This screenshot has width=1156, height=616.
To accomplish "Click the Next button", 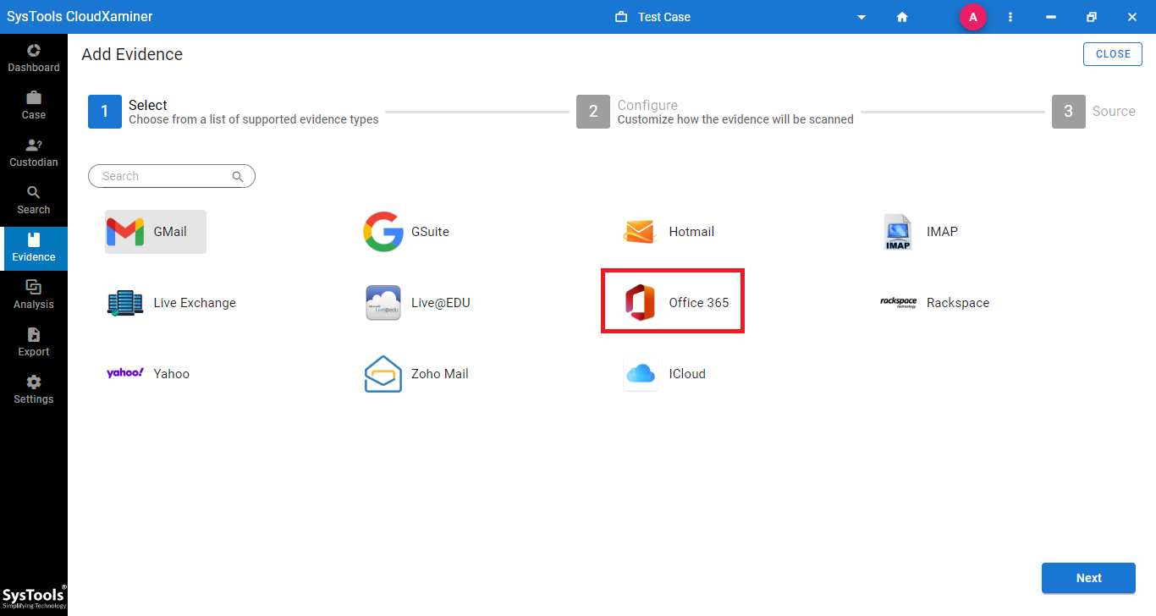I will pos(1088,578).
